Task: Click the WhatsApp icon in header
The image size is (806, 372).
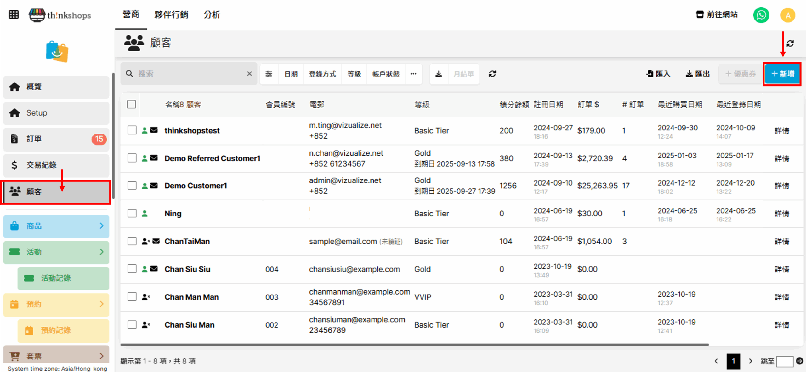Action: pyautogui.click(x=761, y=15)
